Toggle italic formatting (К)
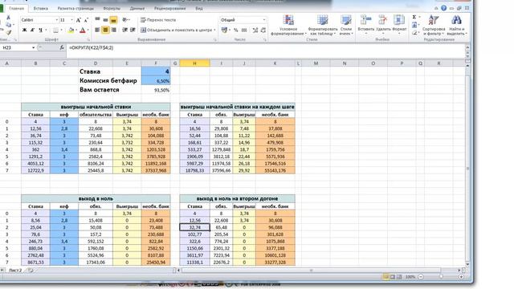The height and width of the screenshot is (289, 514). [x=32, y=31]
